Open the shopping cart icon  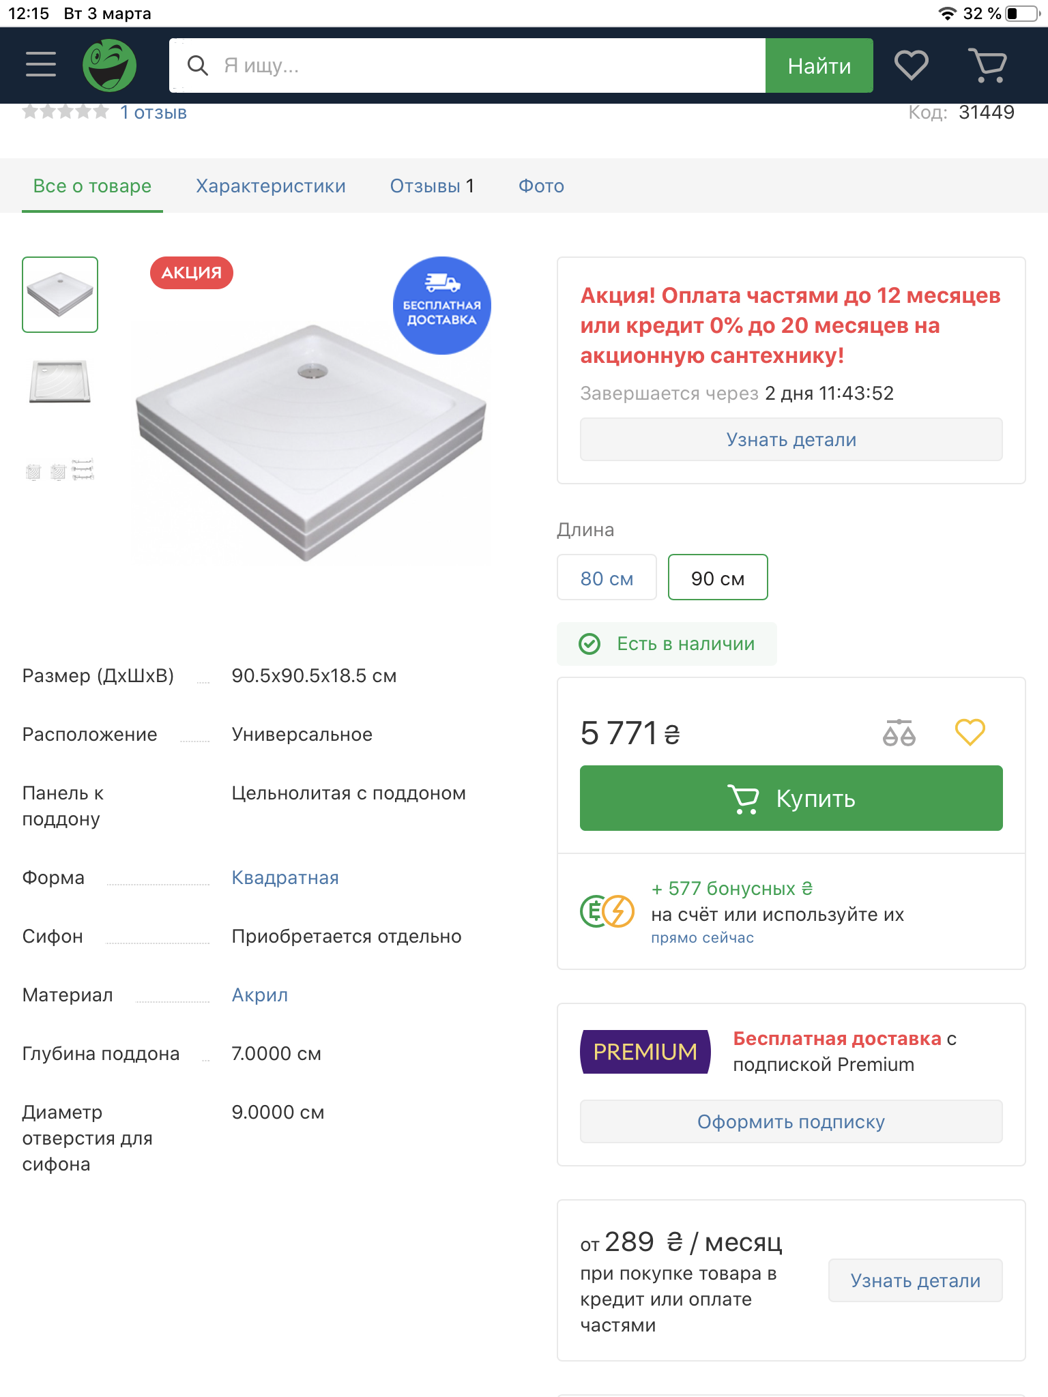987,65
